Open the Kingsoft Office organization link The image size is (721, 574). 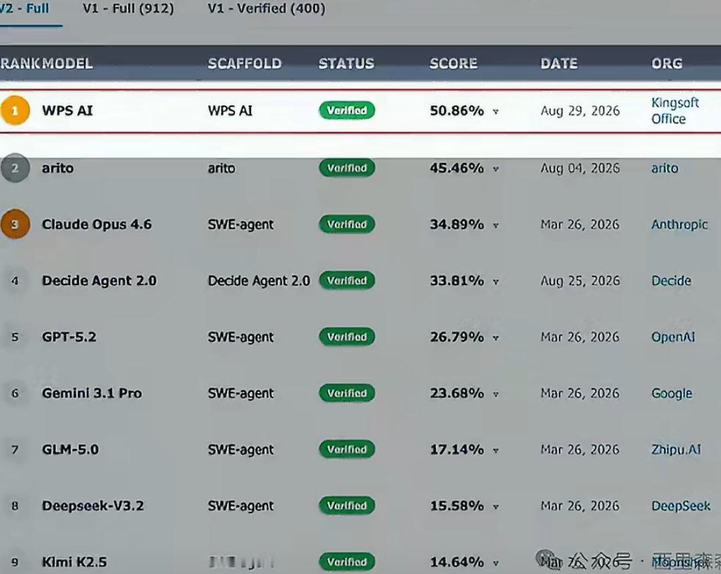675,111
